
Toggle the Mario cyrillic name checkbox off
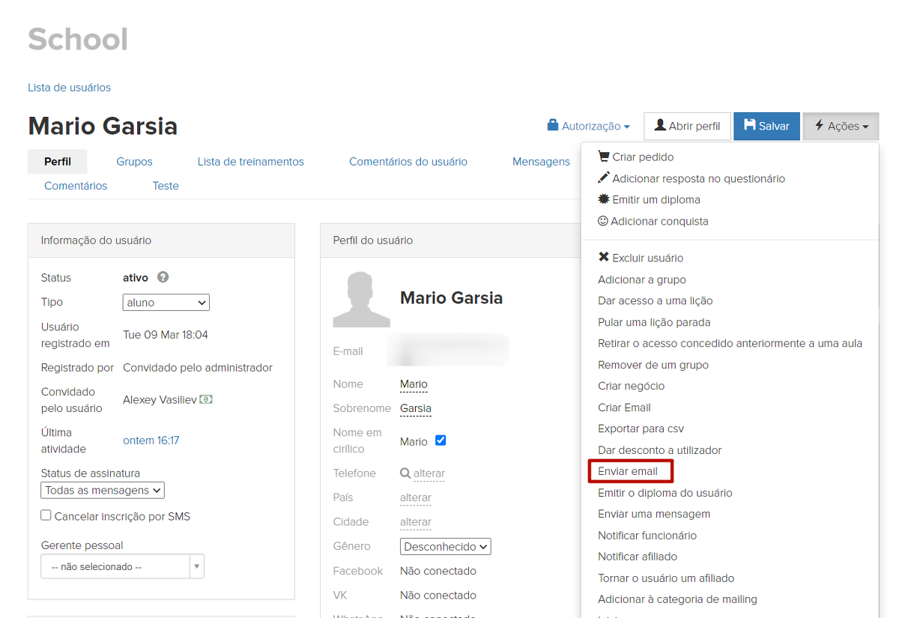tap(441, 440)
